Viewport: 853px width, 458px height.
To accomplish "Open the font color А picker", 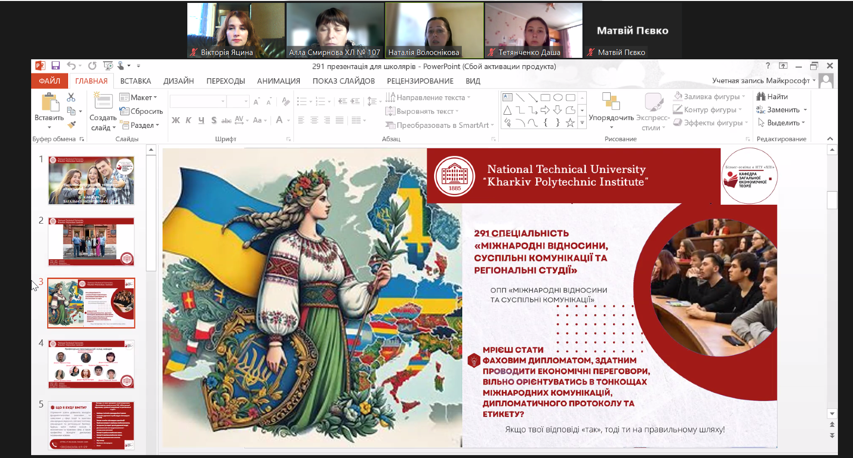I will (279, 120).
